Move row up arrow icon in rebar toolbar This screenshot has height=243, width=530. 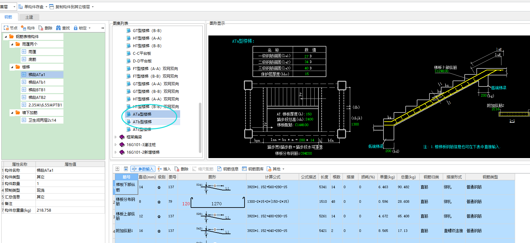[117, 169]
